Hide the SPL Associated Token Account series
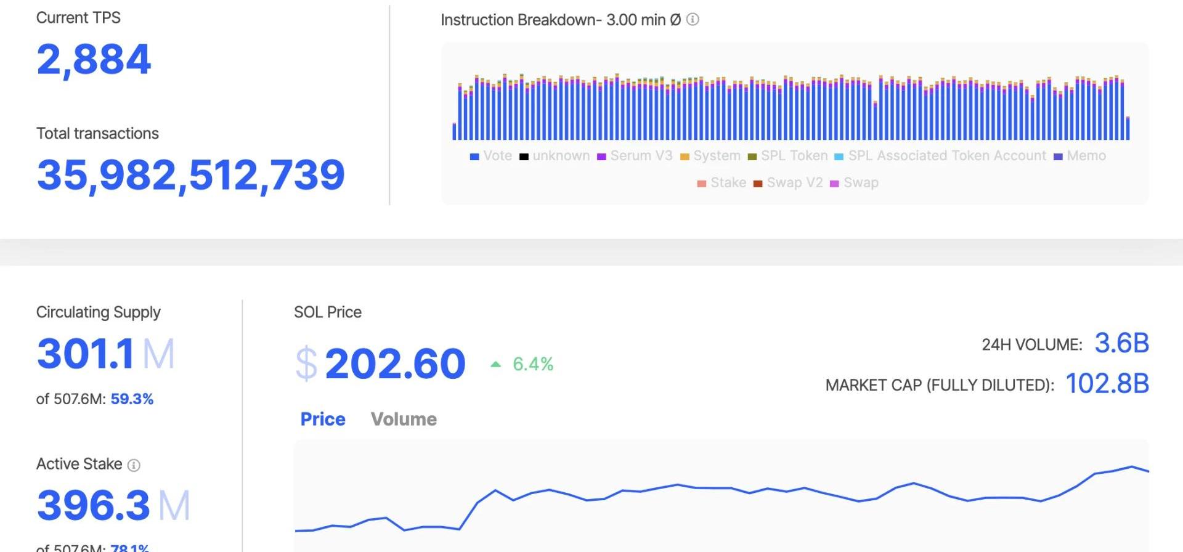Image resolution: width=1183 pixels, height=552 pixels. click(x=946, y=156)
